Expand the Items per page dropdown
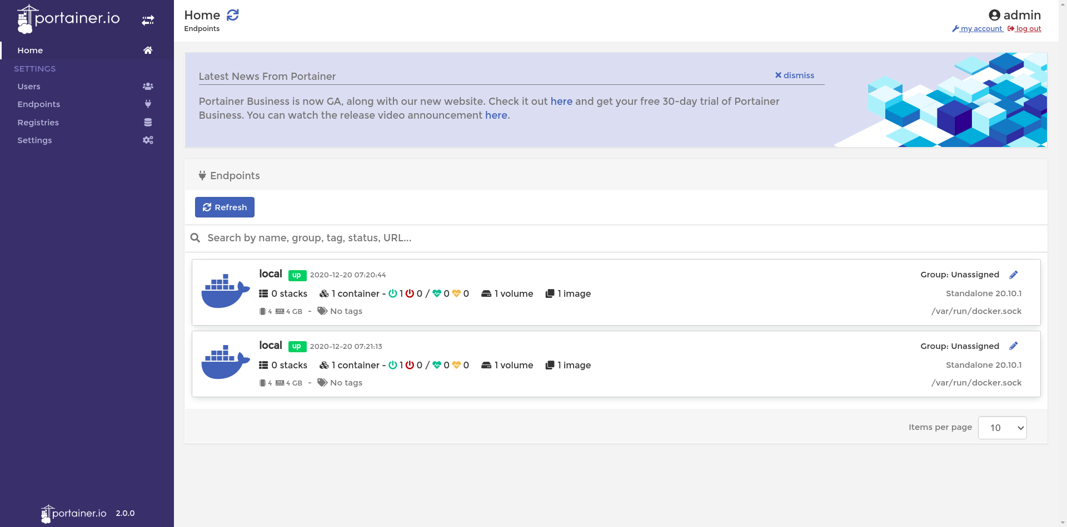 point(1002,428)
